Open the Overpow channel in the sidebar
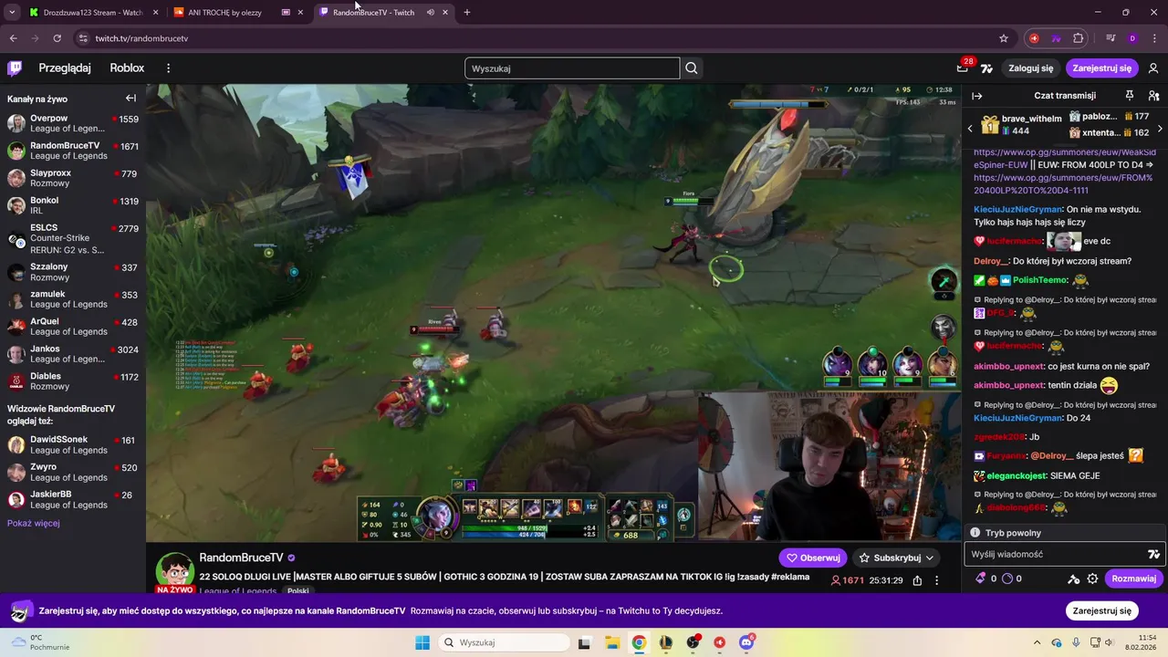1168x657 pixels. [x=73, y=124]
